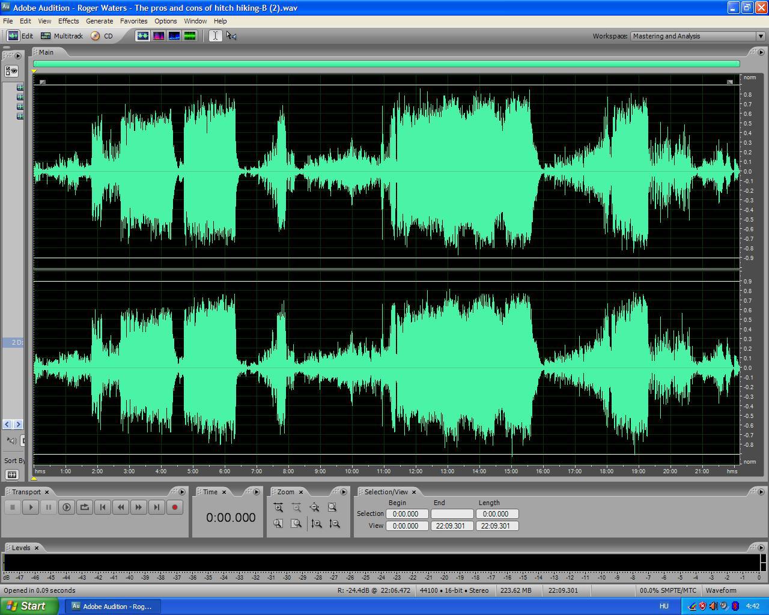
Task: Open the Options menu
Action: coord(165,21)
